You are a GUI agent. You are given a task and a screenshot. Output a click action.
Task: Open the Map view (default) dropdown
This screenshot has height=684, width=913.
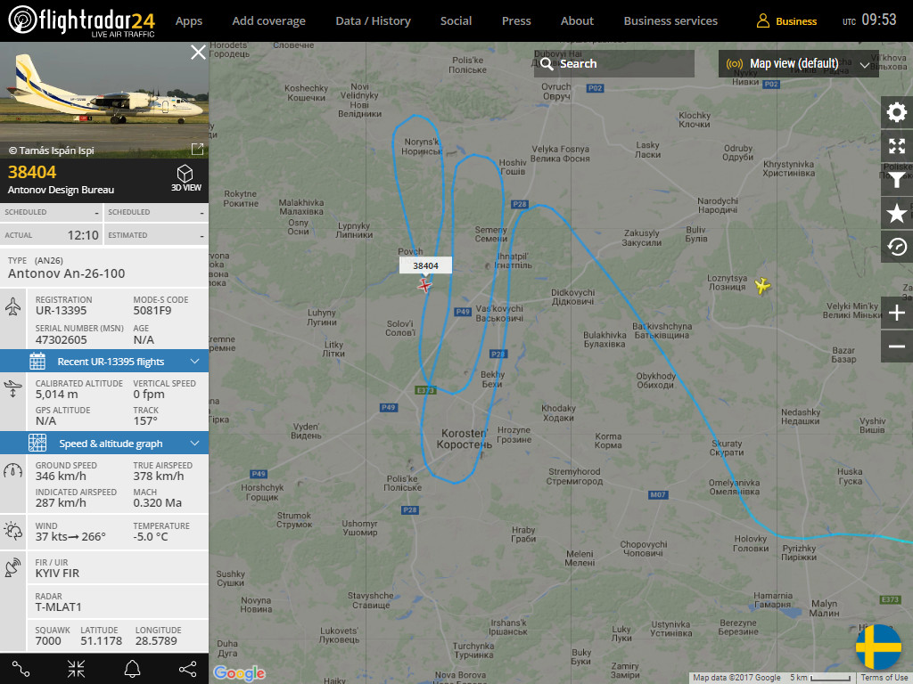click(798, 63)
